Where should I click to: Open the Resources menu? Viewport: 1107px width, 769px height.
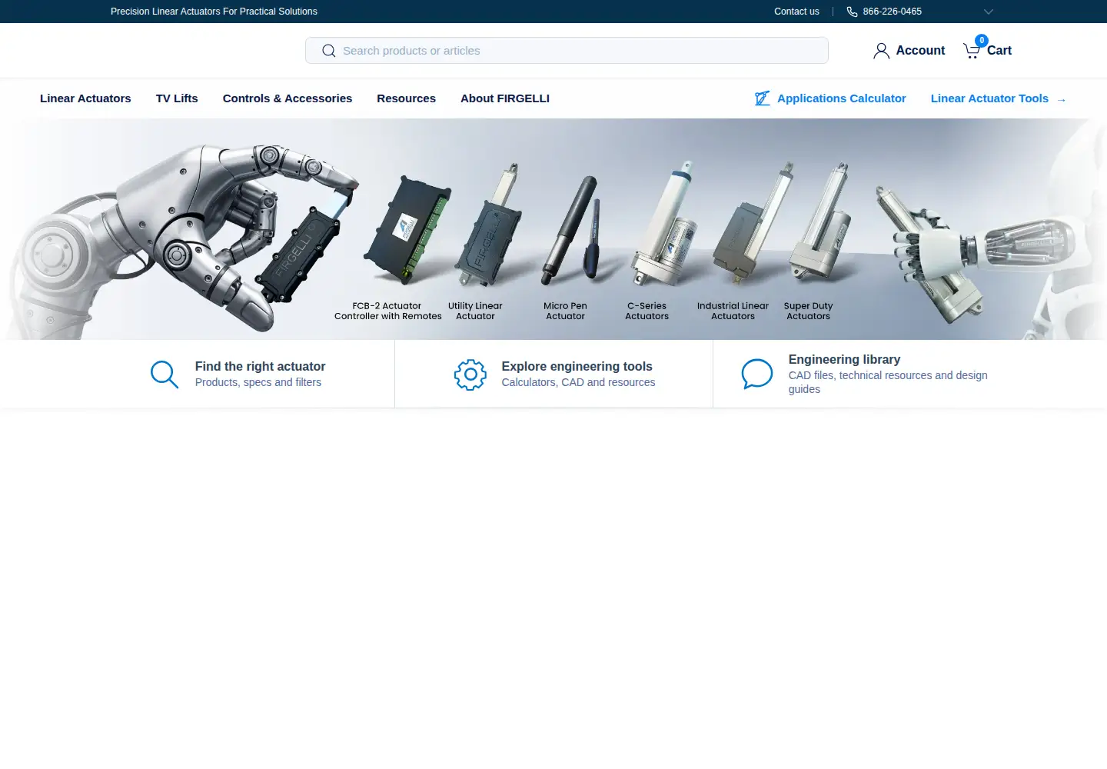[x=406, y=98]
